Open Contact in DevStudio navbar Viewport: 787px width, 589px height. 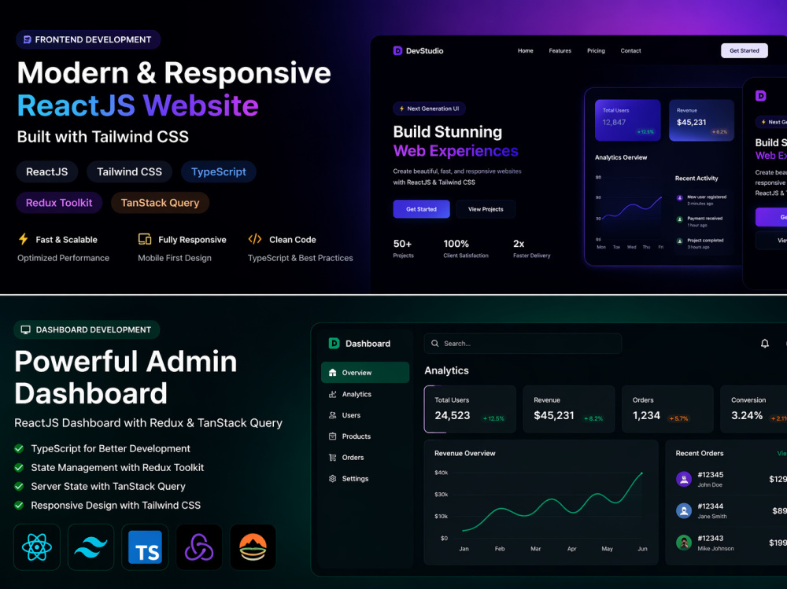[630, 50]
